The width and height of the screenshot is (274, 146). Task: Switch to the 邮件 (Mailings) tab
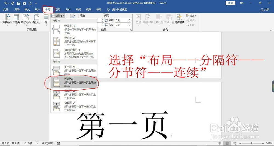click(68, 10)
